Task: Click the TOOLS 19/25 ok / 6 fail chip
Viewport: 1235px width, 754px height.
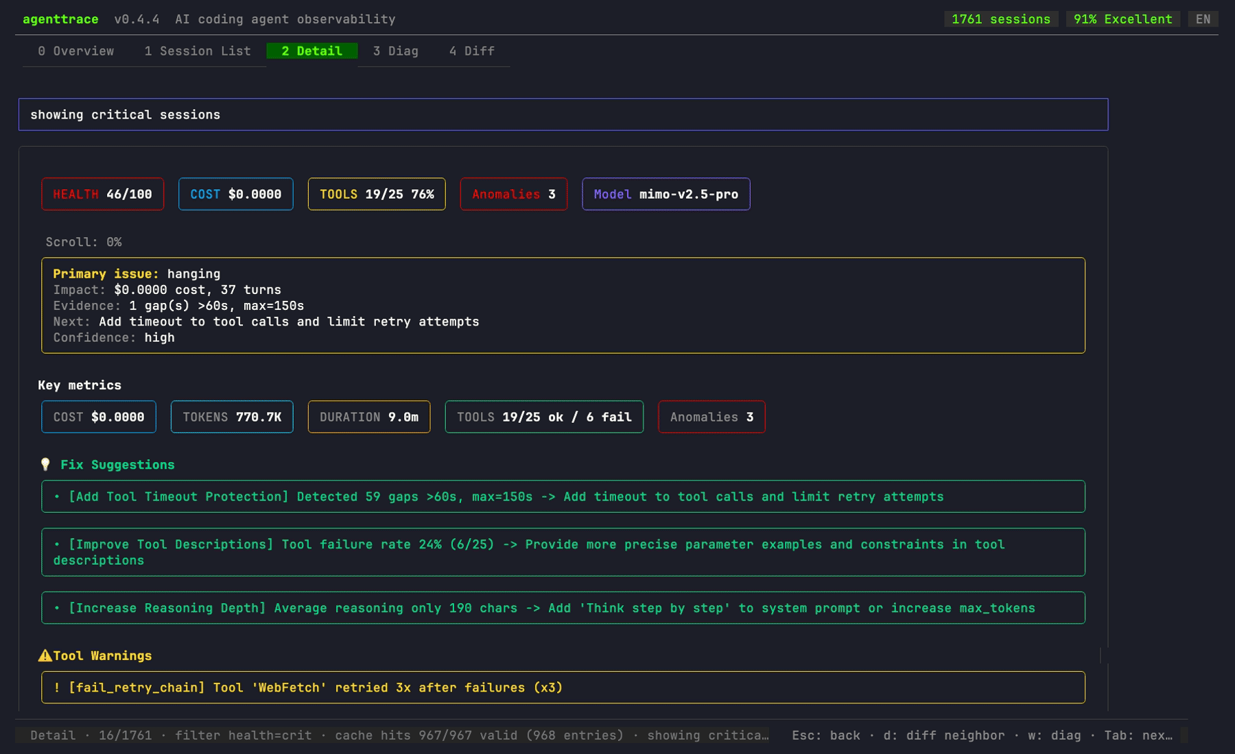Action: tap(544, 417)
